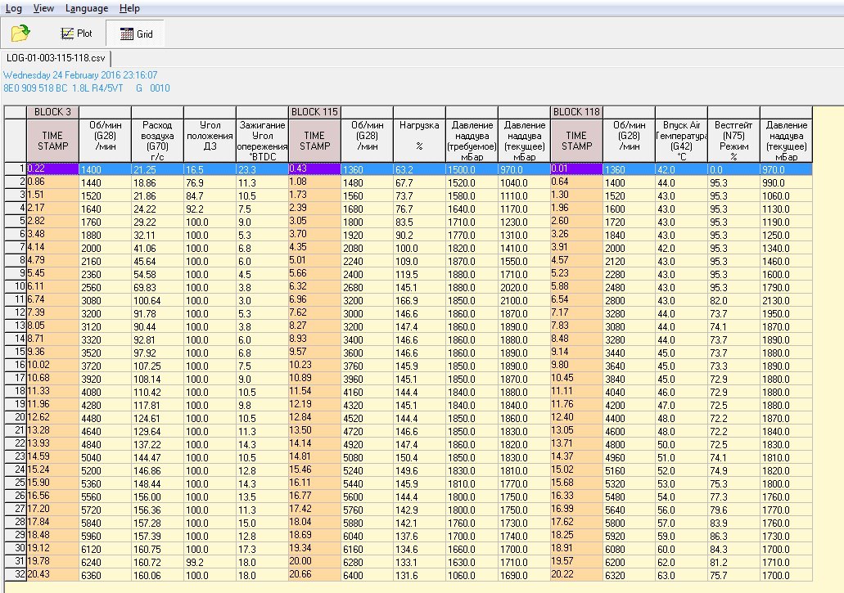Click time stamp cell 20.66

tap(315, 575)
